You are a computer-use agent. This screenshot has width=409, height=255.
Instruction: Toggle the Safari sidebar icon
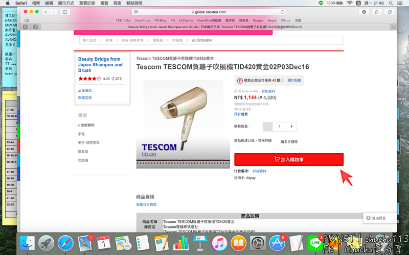[65, 12]
